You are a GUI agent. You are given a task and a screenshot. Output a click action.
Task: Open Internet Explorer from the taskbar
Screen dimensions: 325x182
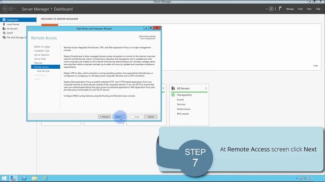pyautogui.click(x=45, y=178)
